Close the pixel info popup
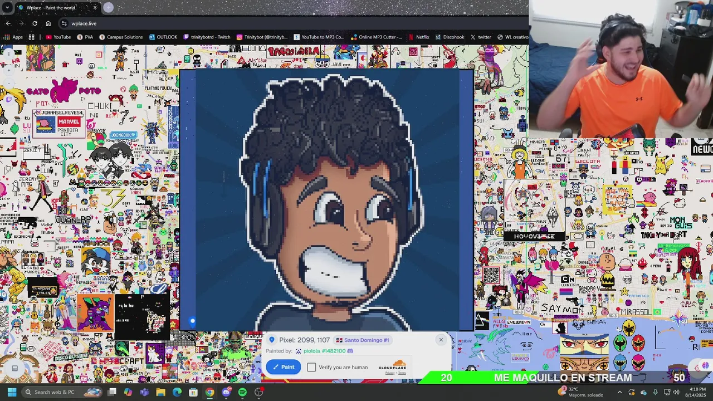This screenshot has width=713, height=401. (441, 340)
